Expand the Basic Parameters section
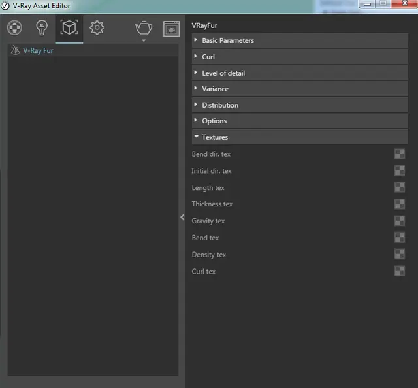The image size is (418, 388). point(228,40)
